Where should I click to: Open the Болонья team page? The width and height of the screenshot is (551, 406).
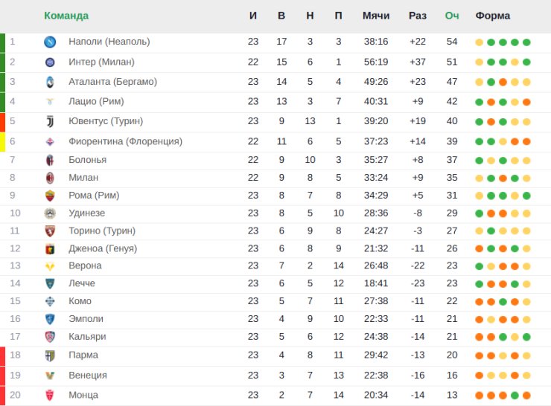tap(88, 160)
